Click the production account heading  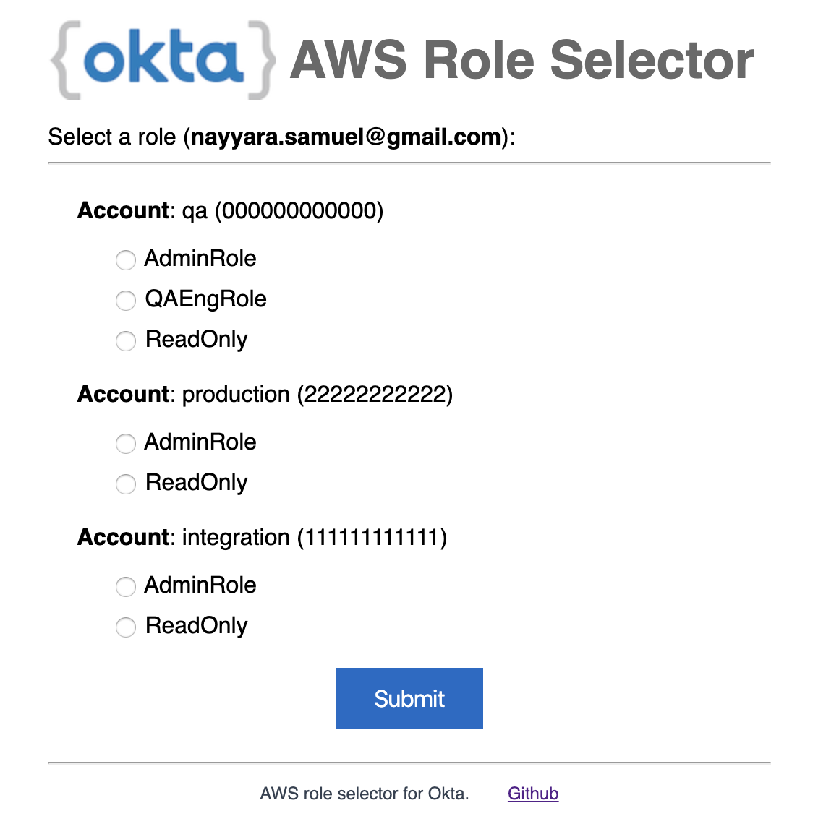click(265, 395)
